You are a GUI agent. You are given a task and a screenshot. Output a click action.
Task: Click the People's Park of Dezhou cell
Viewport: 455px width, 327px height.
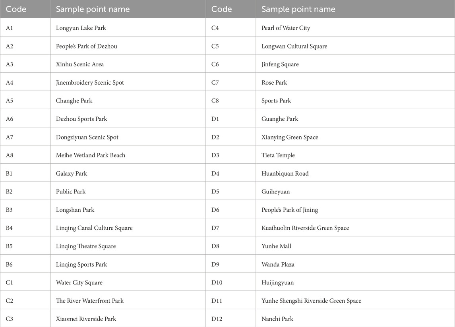87,46
